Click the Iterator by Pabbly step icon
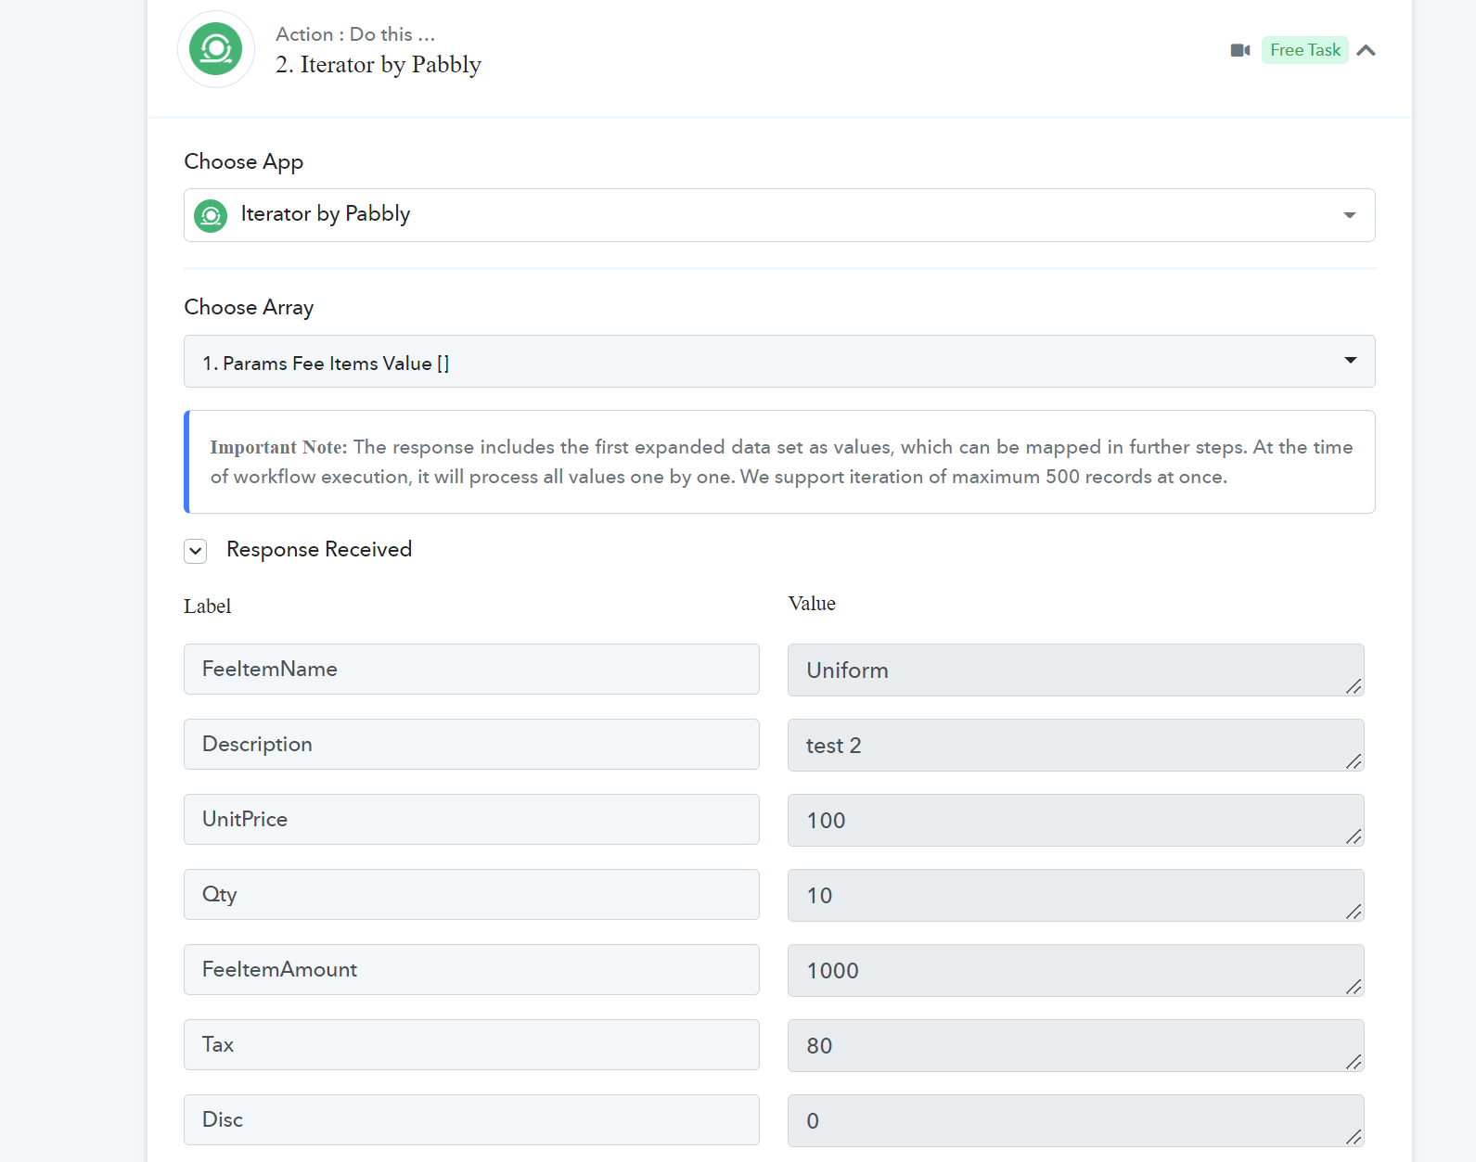The height and width of the screenshot is (1162, 1476). point(216,49)
